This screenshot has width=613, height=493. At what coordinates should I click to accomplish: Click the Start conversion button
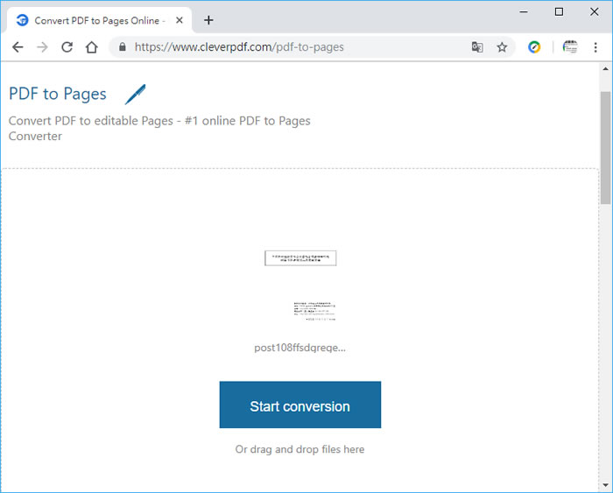pos(300,405)
